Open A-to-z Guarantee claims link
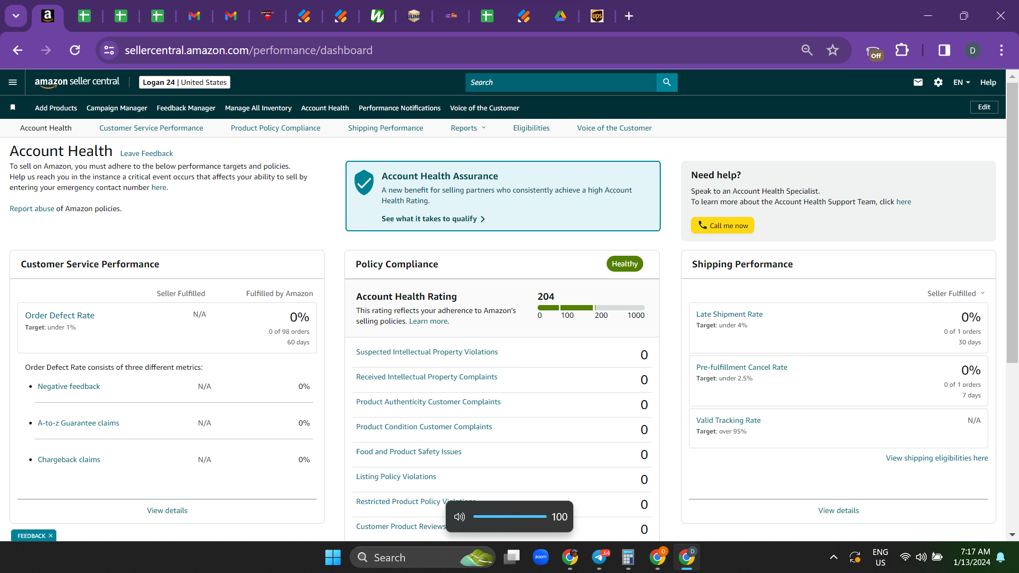This screenshot has height=573, width=1019. pyautogui.click(x=79, y=423)
